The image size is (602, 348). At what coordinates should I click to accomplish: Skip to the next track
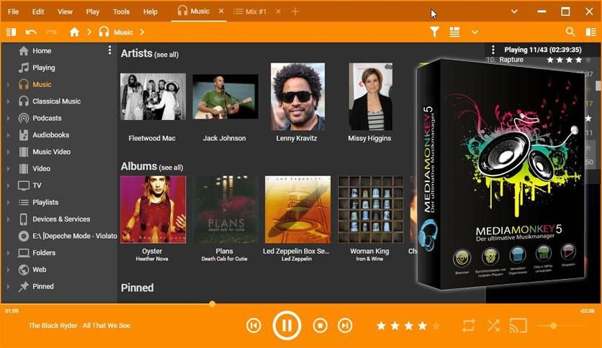[345, 326]
